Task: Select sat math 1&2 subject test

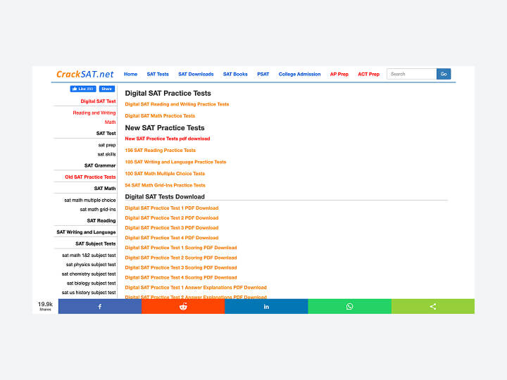Action: pyautogui.click(x=89, y=255)
